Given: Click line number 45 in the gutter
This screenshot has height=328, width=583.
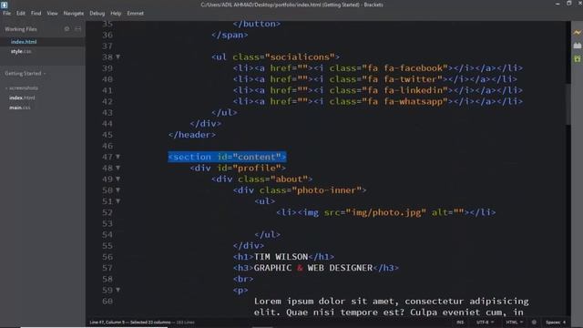Looking at the screenshot, I should [x=107, y=135].
